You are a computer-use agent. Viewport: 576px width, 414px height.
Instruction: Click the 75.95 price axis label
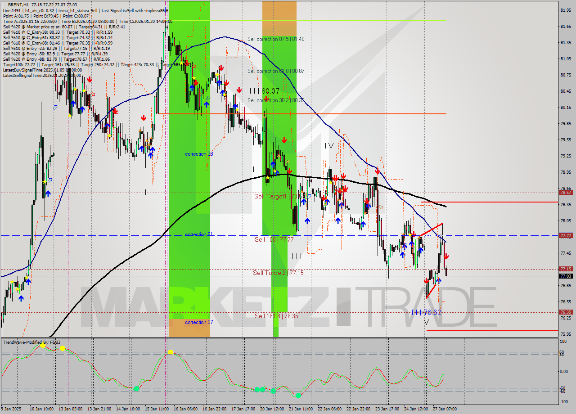(566, 334)
